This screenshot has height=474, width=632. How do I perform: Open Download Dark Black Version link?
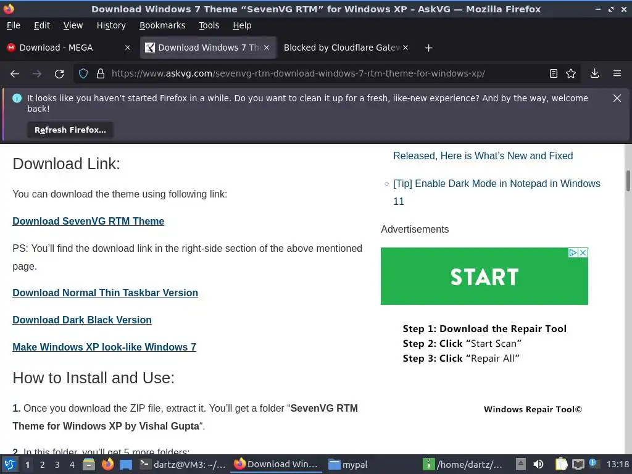(82, 320)
